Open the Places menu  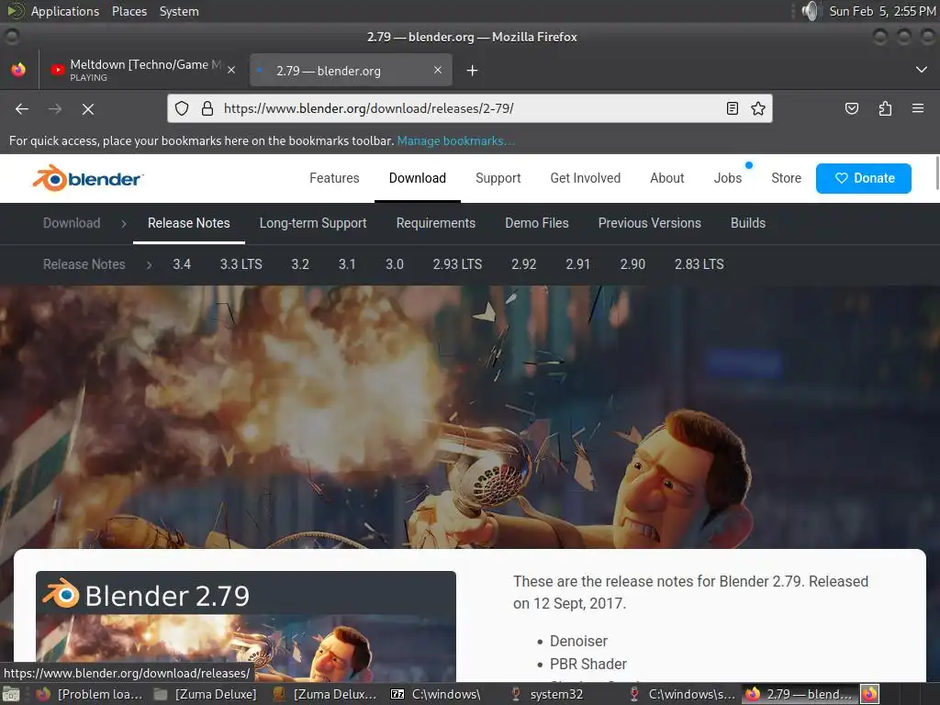click(129, 11)
